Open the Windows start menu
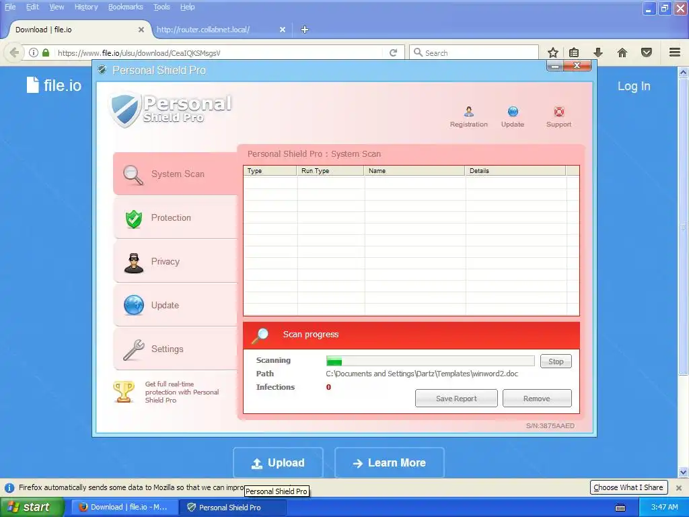The width and height of the screenshot is (689, 517). point(32,507)
